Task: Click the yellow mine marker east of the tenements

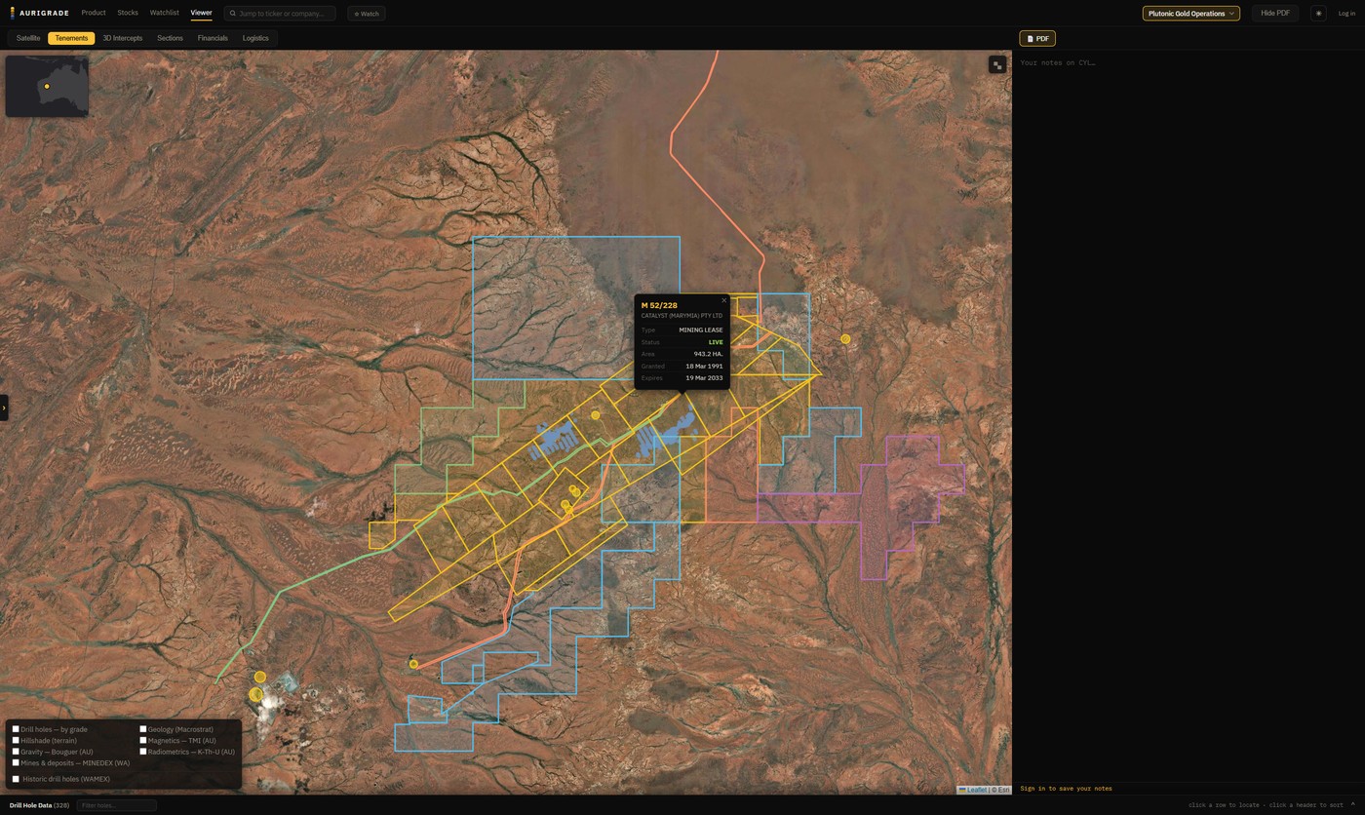Action: [x=845, y=339]
